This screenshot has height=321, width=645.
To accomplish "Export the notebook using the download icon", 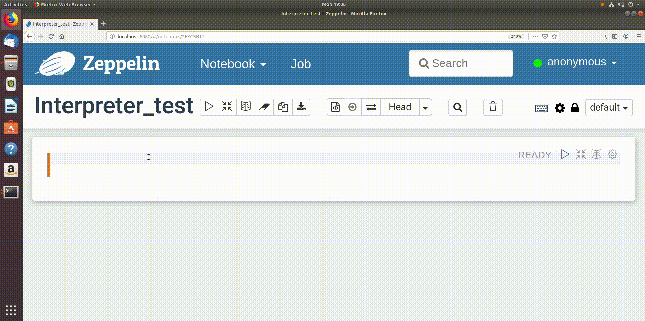I will [x=301, y=107].
